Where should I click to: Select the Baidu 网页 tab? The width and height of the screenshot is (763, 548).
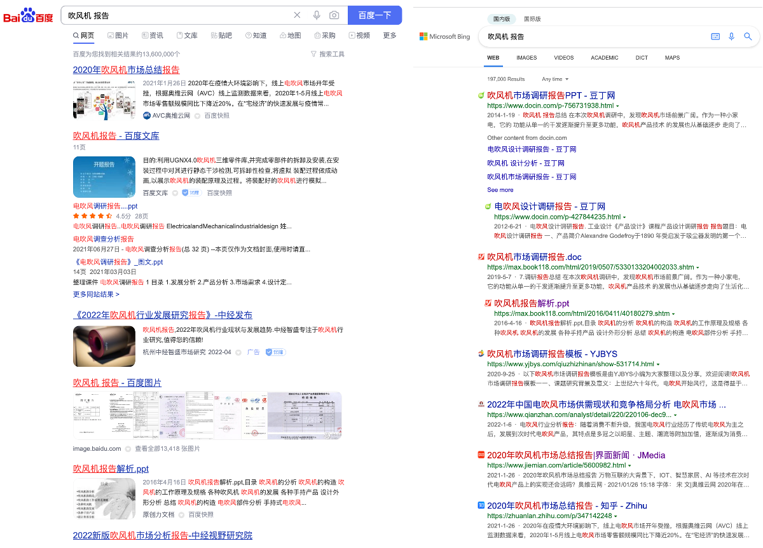point(83,36)
